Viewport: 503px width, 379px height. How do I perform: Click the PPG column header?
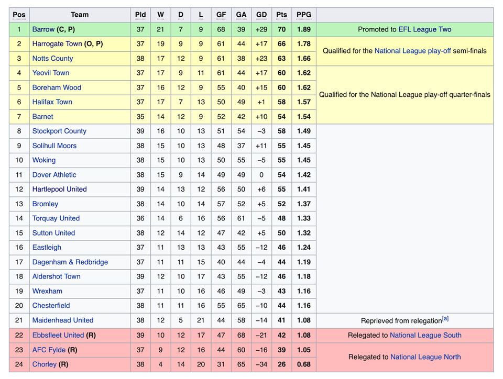click(x=303, y=15)
